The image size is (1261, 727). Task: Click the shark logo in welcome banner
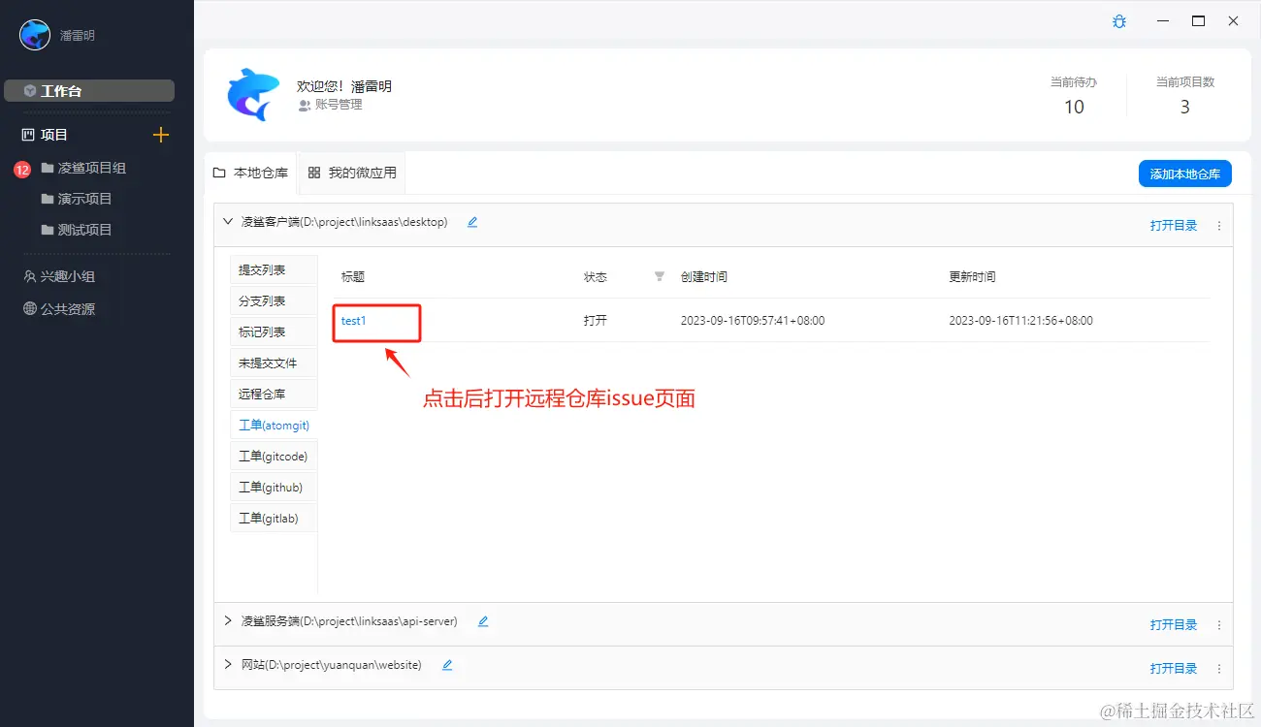point(253,94)
